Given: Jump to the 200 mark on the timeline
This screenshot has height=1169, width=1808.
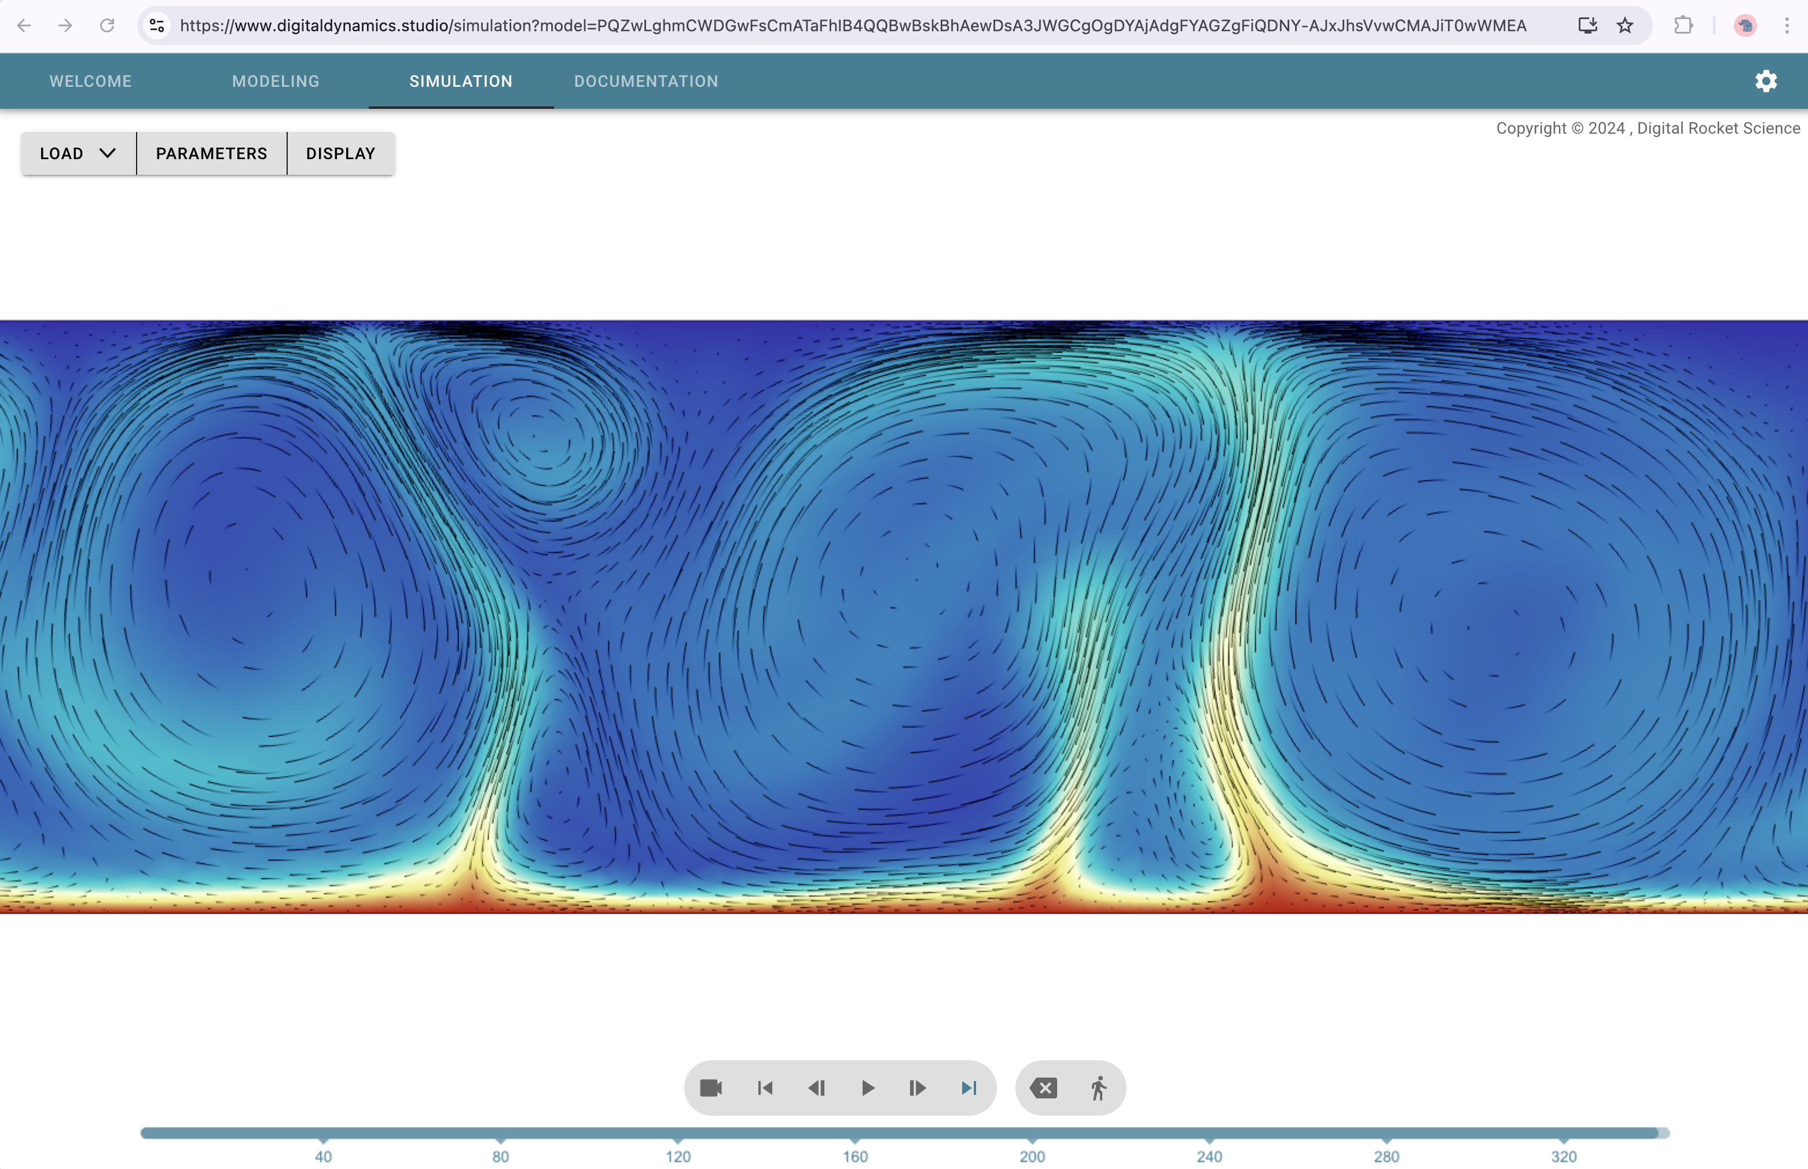Looking at the screenshot, I should click(x=1032, y=1156).
